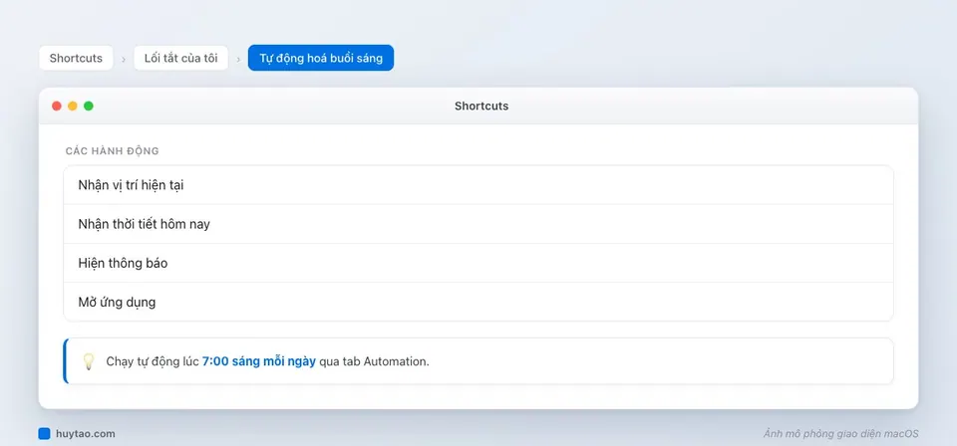The width and height of the screenshot is (957, 446).
Task: Select Tự động hoá buổi sáng breadcrumb
Action: [x=321, y=58]
